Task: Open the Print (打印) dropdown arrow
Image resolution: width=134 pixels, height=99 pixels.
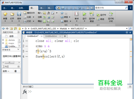Action: [33, 21]
